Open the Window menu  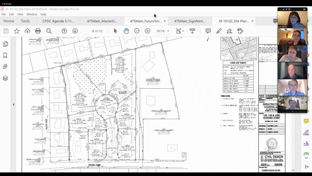coord(32,14)
